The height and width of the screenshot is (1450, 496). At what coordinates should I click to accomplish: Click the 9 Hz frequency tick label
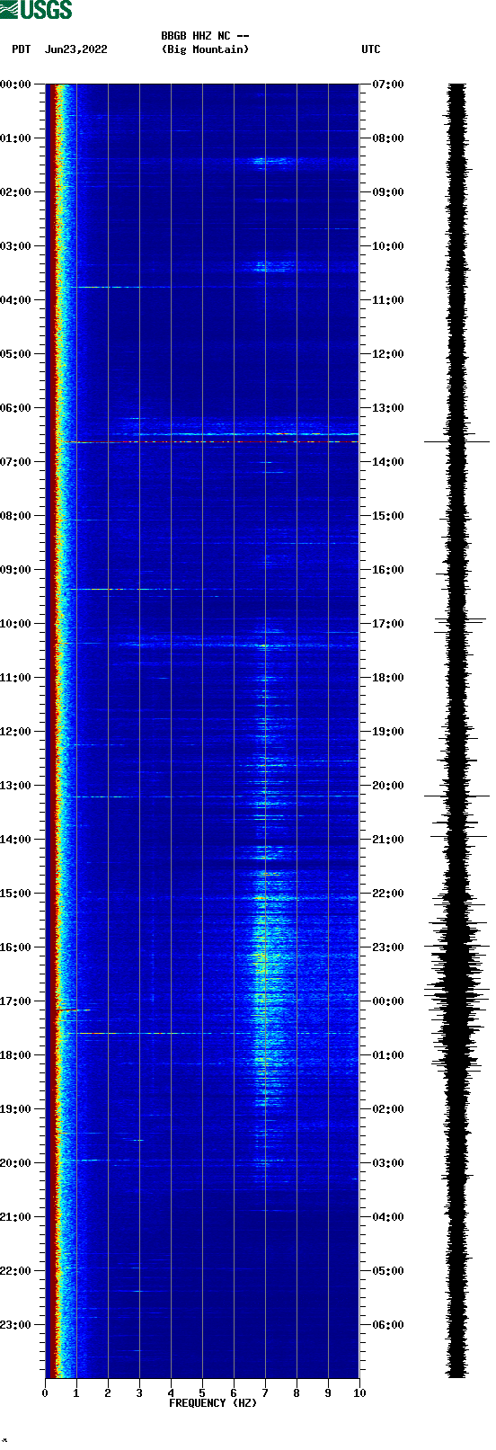point(328,1393)
